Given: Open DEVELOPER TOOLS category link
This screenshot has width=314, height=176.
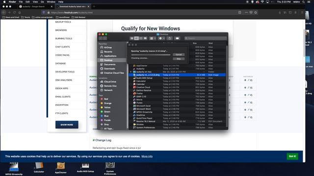Looking at the screenshot, I should click(65, 72).
